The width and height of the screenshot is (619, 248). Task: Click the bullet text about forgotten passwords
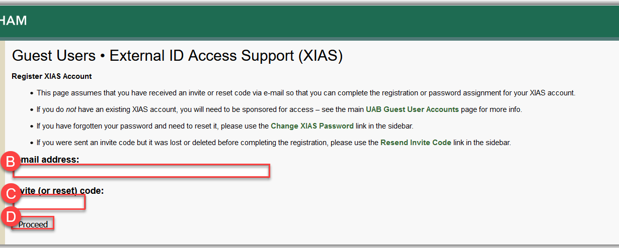(x=151, y=126)
